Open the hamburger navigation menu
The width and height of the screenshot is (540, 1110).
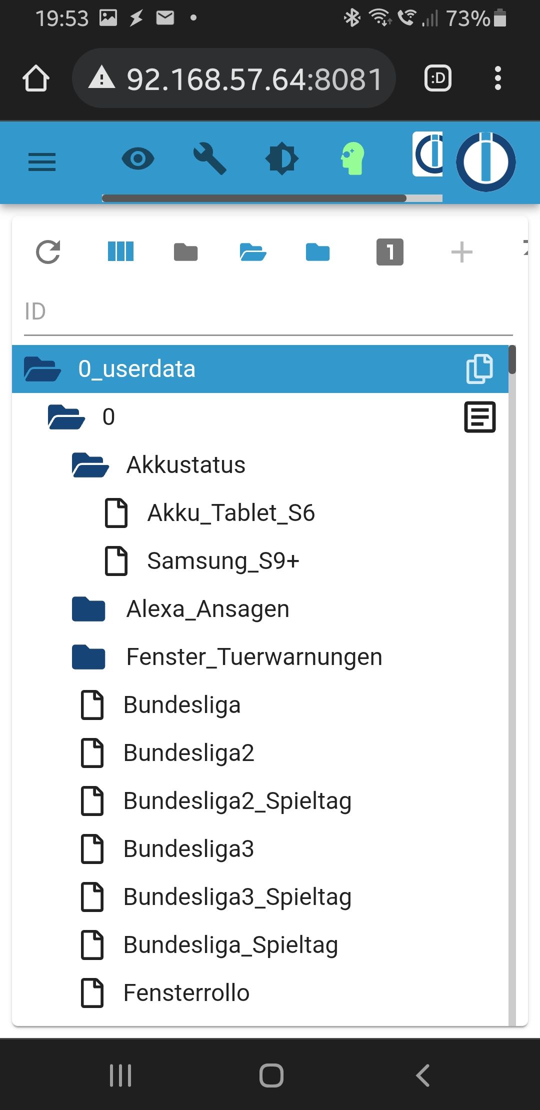click(42, 162)
